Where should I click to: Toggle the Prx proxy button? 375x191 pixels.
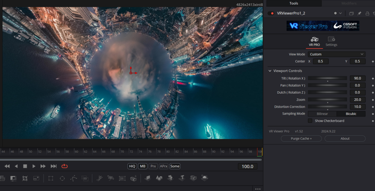[x=153, y=166]
